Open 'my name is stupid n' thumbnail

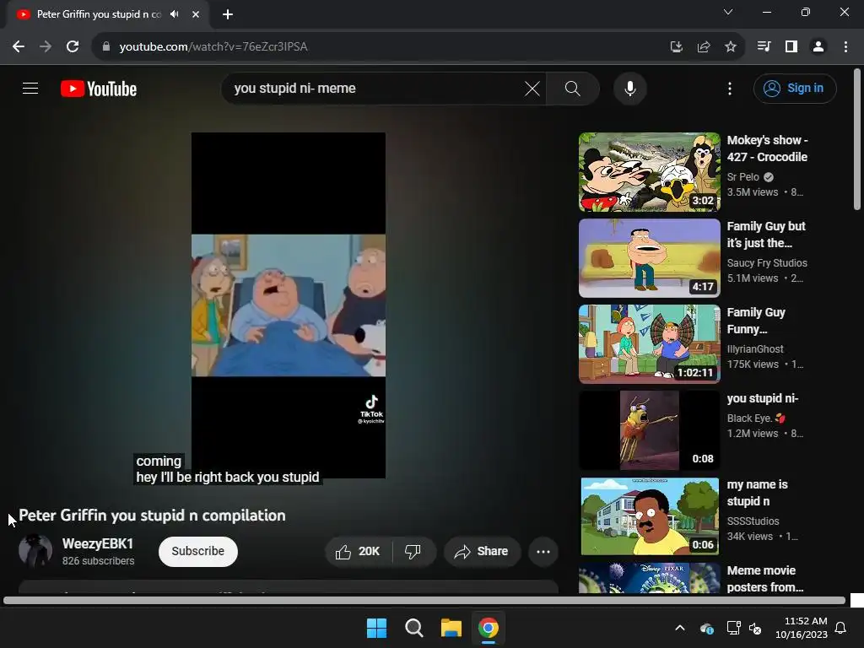(649, 516)
